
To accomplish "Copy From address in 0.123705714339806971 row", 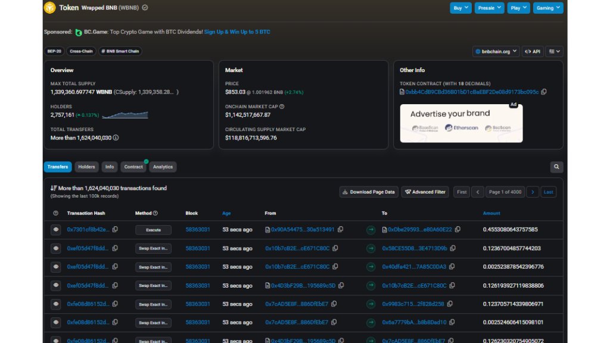I will click(x=334, y=304).
